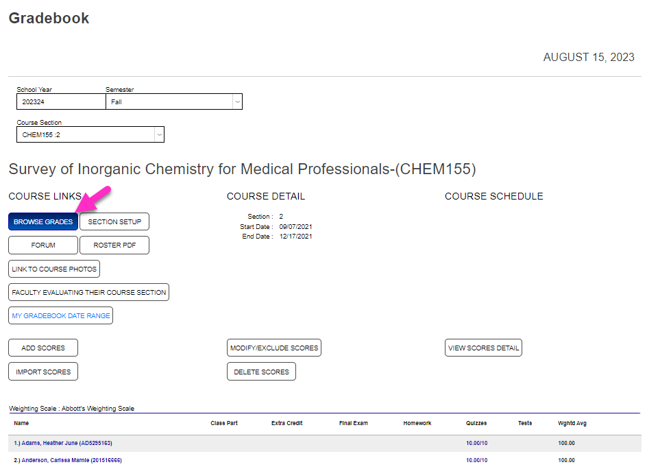This screenshot has width=647, height=469.
Task: Click the Delete Scores button
Action: (261, 371)
